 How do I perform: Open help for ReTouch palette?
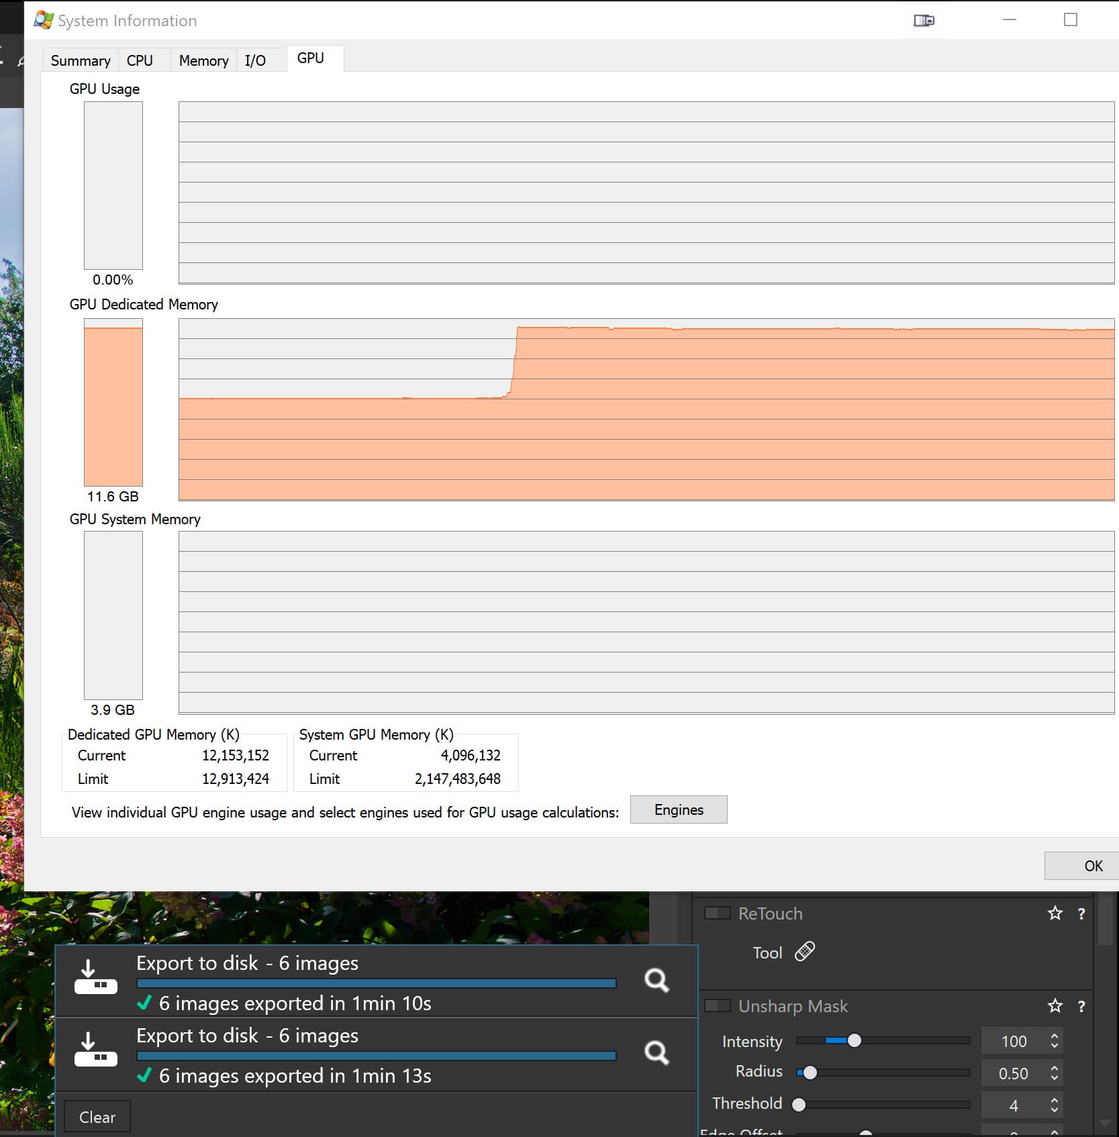(1081, 913)
